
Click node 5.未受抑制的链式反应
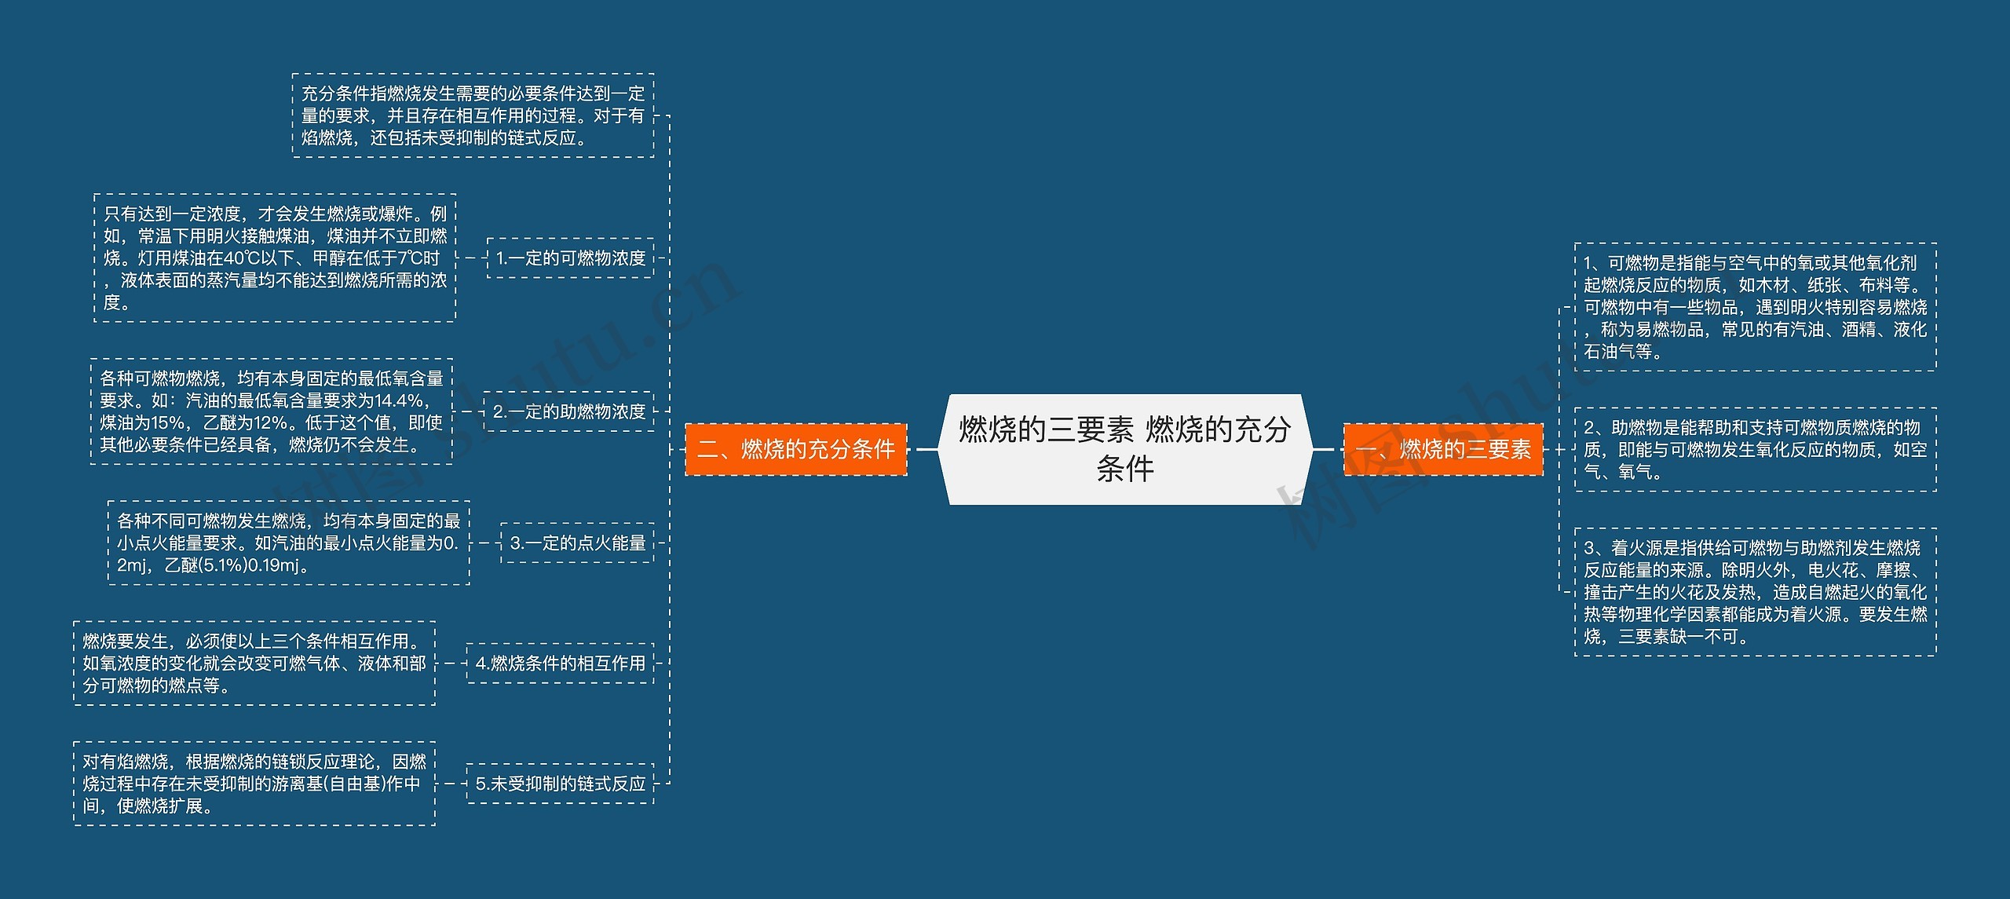(560, 784)
